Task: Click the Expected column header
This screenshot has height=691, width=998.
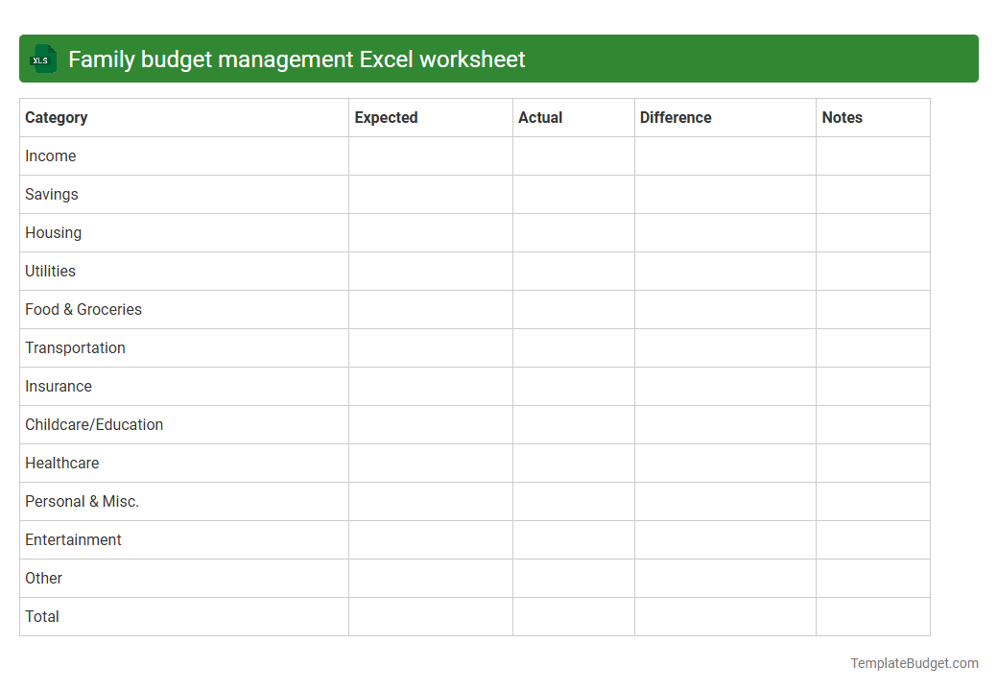Action: 386,117
